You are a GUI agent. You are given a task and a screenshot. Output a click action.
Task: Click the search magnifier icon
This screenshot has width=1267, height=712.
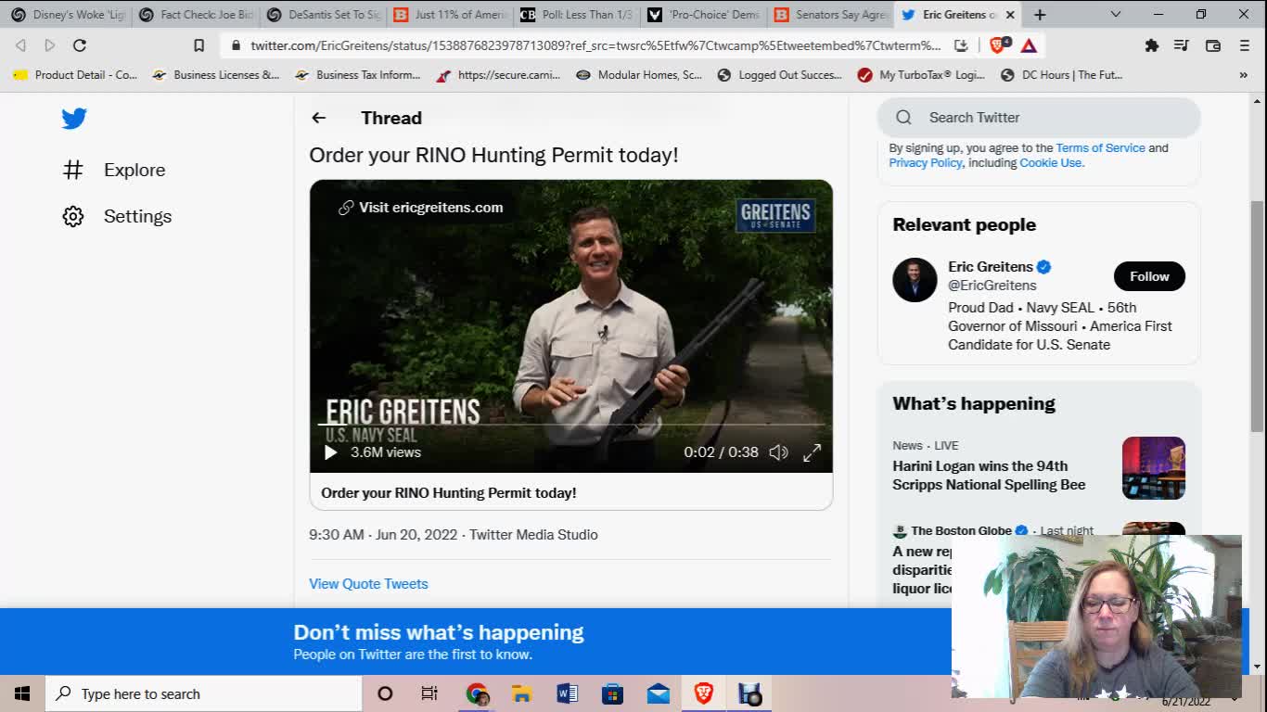[903, 118]
